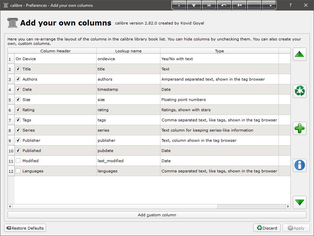Click the question mark help icon
314x236 pixels.
[x=290, y=5]
